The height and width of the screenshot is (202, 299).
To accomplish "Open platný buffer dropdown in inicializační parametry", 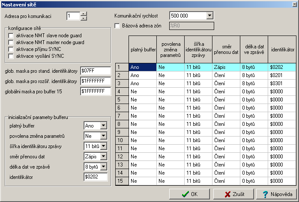I will pos(103,126).
